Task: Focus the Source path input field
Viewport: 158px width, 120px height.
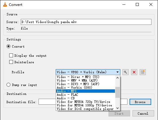Action: [86, 22]
